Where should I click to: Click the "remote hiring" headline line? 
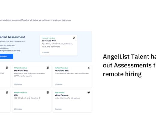point(122,74)
